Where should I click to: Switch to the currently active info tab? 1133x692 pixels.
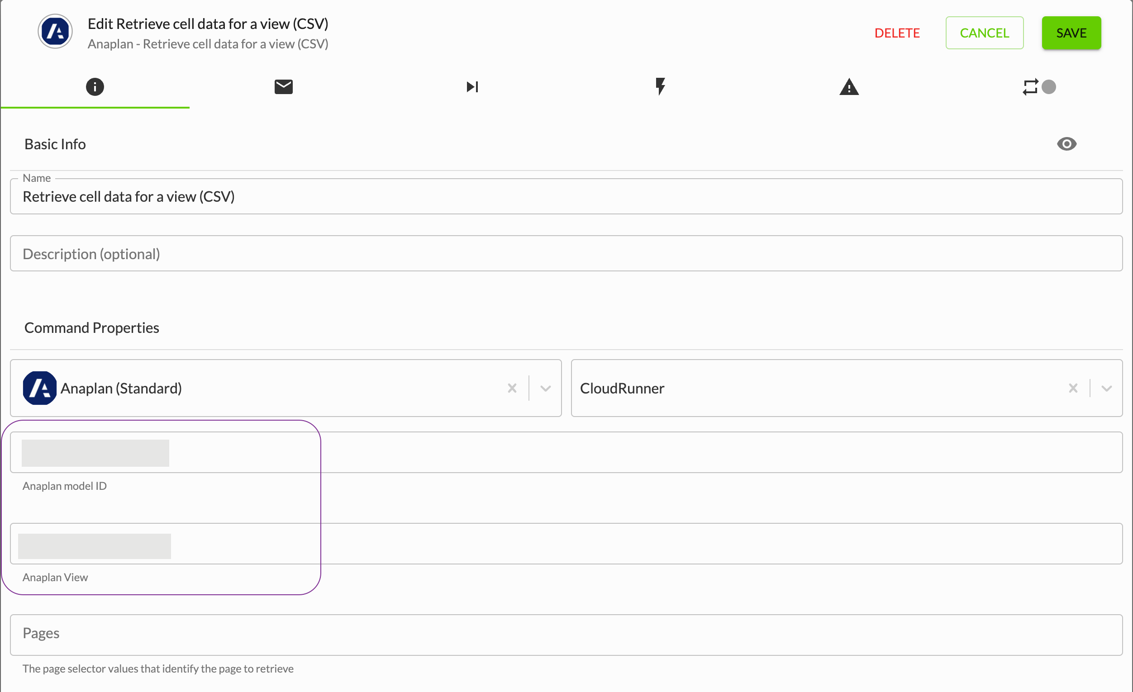(95, 86)
